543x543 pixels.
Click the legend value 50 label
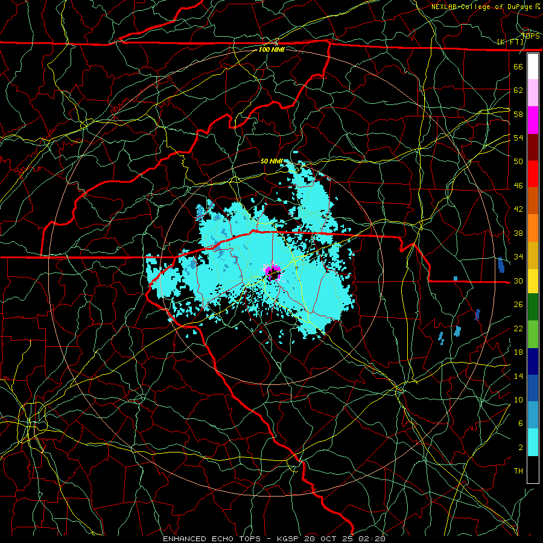(518, 161)
